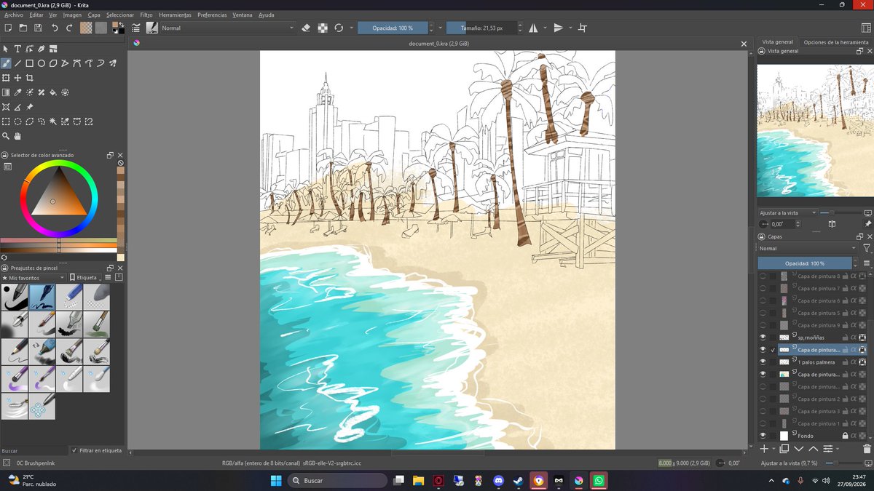Screen dimensions: 874x491
Task: Switch to Opciones de la herramienta tab
Action: 835,42
